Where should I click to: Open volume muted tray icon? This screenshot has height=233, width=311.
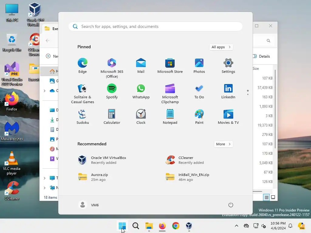[264, 226]
